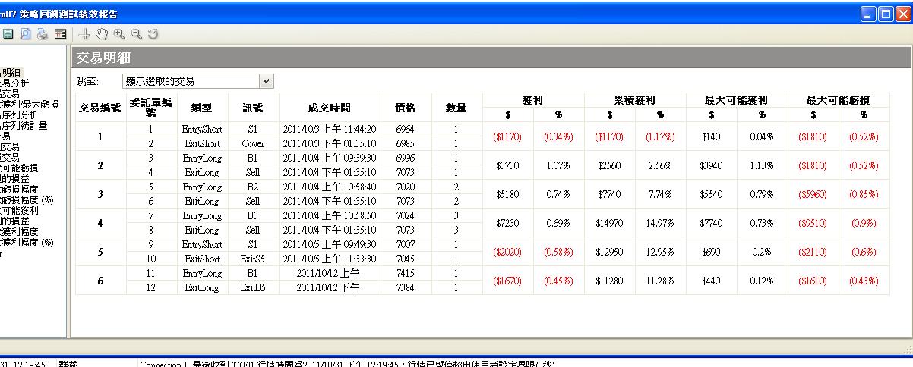Open the 顯示選取的交易 dropdown
Screen dimensions: 913x367
pos(266,81)
